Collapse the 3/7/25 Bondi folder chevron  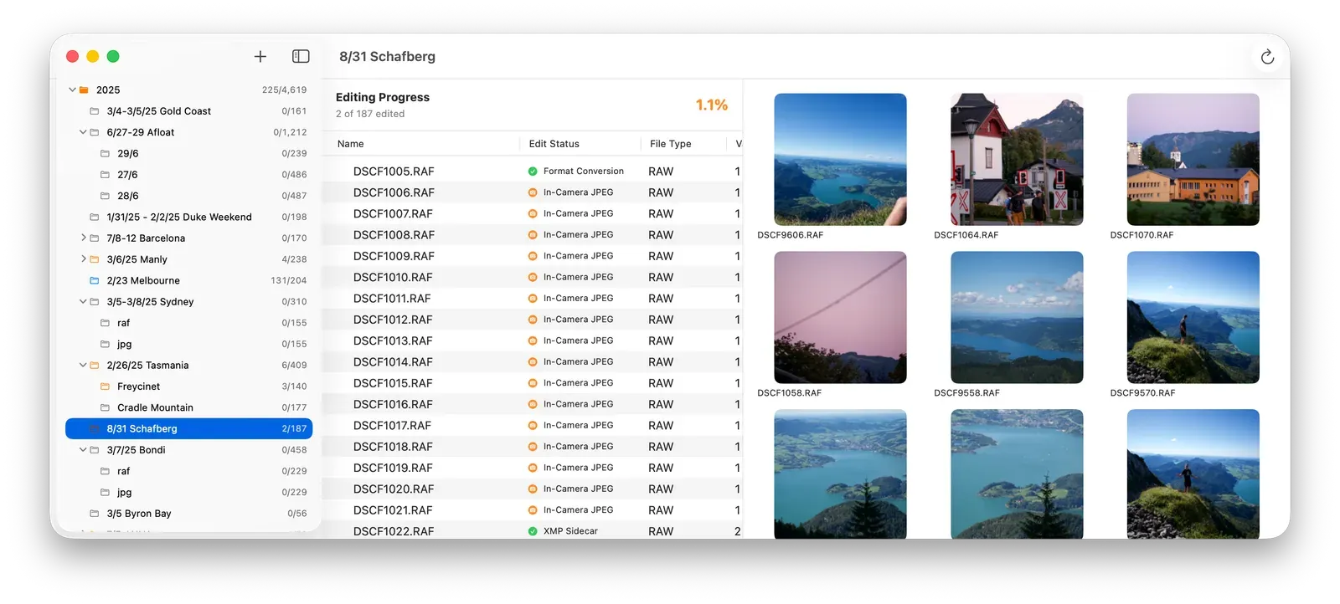click(83, 450)
